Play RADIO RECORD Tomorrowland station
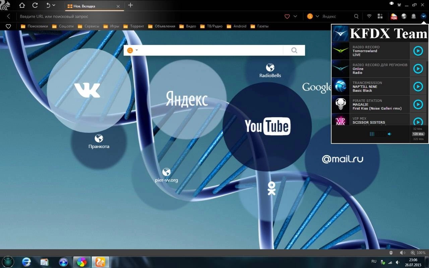The width and height of the screenshot is (429, 268). pyautogui.click(x=418, y=51)
